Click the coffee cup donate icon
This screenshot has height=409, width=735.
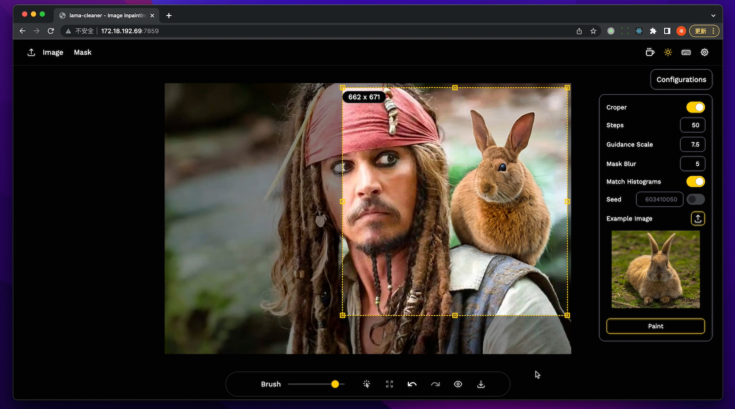point(650,52)
